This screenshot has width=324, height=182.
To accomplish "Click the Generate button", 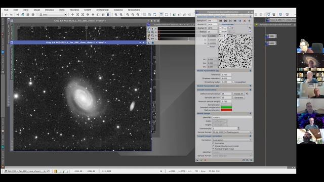I will pyautogui.click(x=238, y=98).
